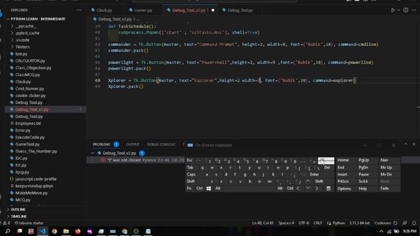This screenshot has width=420, height=236.
Task: Toggle the Nav key on the On-Screen Keyboard
Action: 384,160
